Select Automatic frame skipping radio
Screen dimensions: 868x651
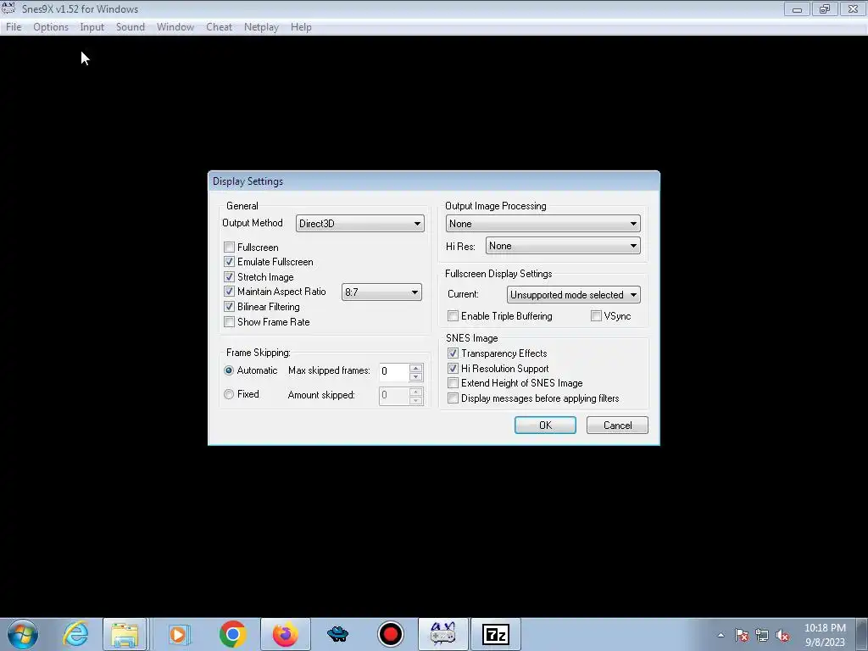tap(229, 370)
